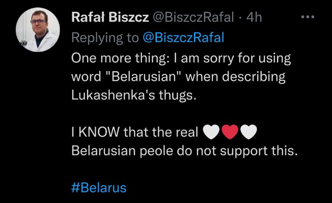Screen dimensions: 332x203
Task: Click the first white heart emoji
Action: [211, 132]
